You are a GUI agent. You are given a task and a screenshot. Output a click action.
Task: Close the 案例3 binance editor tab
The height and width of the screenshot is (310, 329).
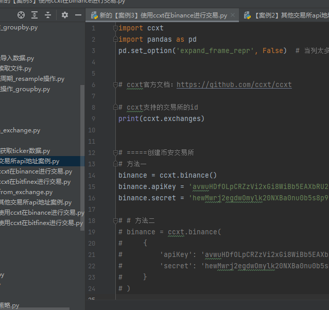233,15
